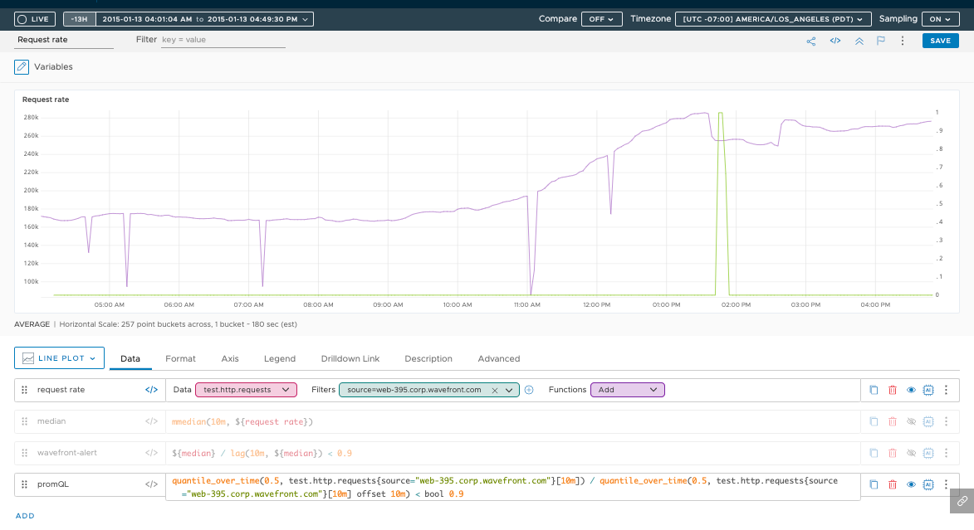Click the share chart icon
This screenshot has height=530, width=974.
(810, 41)
